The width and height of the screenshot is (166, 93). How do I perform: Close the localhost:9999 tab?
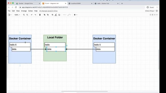tap(92, 3)
